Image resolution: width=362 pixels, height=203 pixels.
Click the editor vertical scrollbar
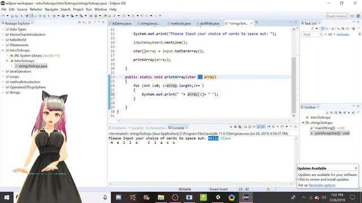[x=294, y=85]
